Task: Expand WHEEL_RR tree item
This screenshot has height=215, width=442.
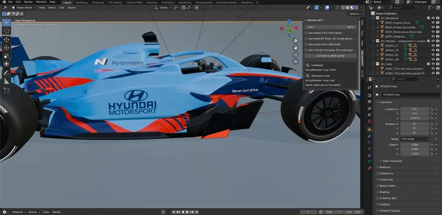Action: pyautogui.click(x=378, y=60)
